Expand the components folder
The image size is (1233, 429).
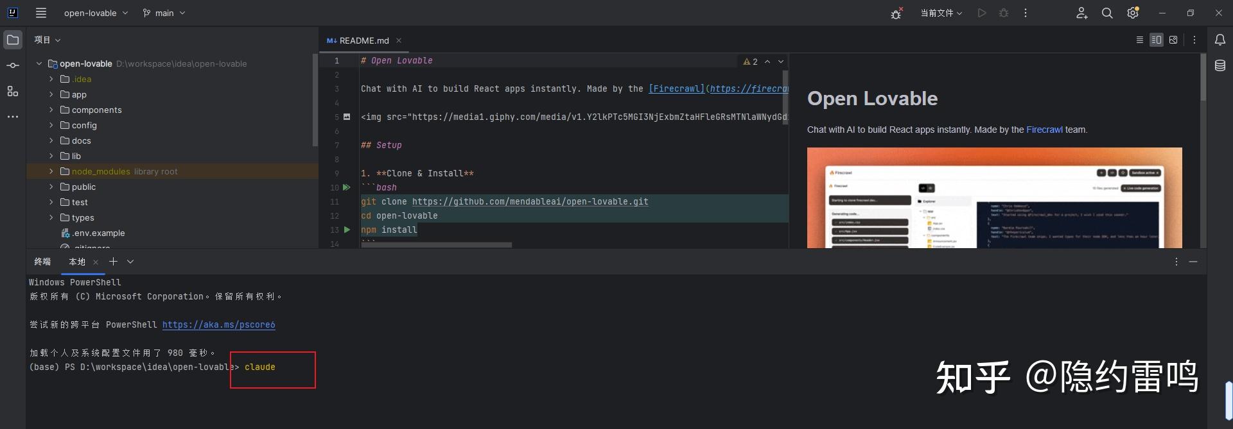click(51, 110)
